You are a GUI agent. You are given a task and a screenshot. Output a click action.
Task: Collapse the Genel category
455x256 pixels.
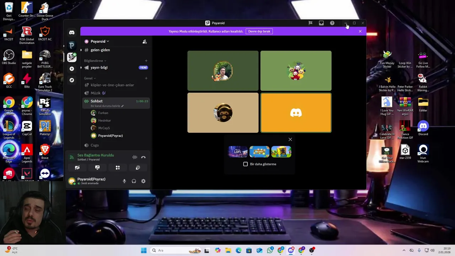pyautogui.click(x=90, y=78)
